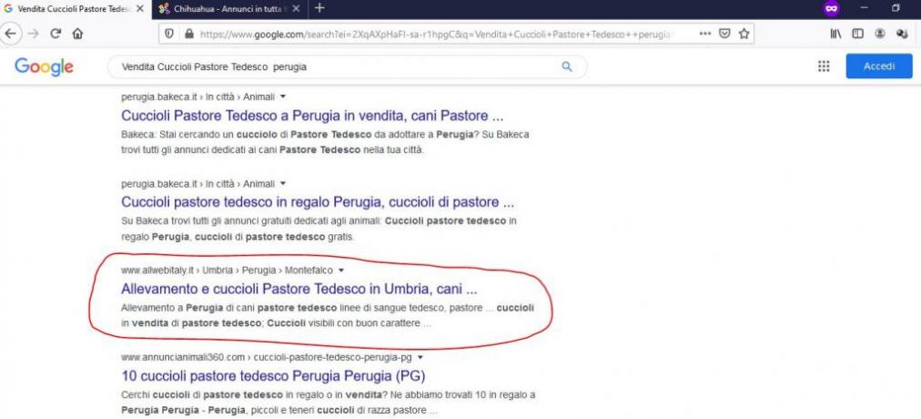Image resolution: width=921 pixels, height=419 pixels.
Task: Close the Vendita Cuccioli Pastore Tedesco tab
Action: point(139,9)
